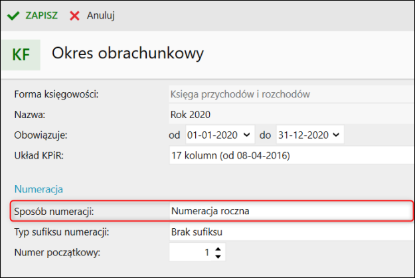This screenshot has height=278, width=415.
Task: Click the red X cancel icon
Action: (x=74, y=16)
